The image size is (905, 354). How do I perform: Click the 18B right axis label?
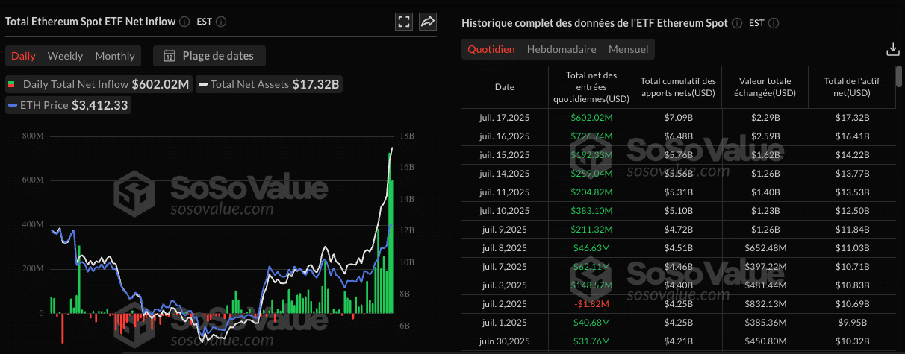(408, 136)
